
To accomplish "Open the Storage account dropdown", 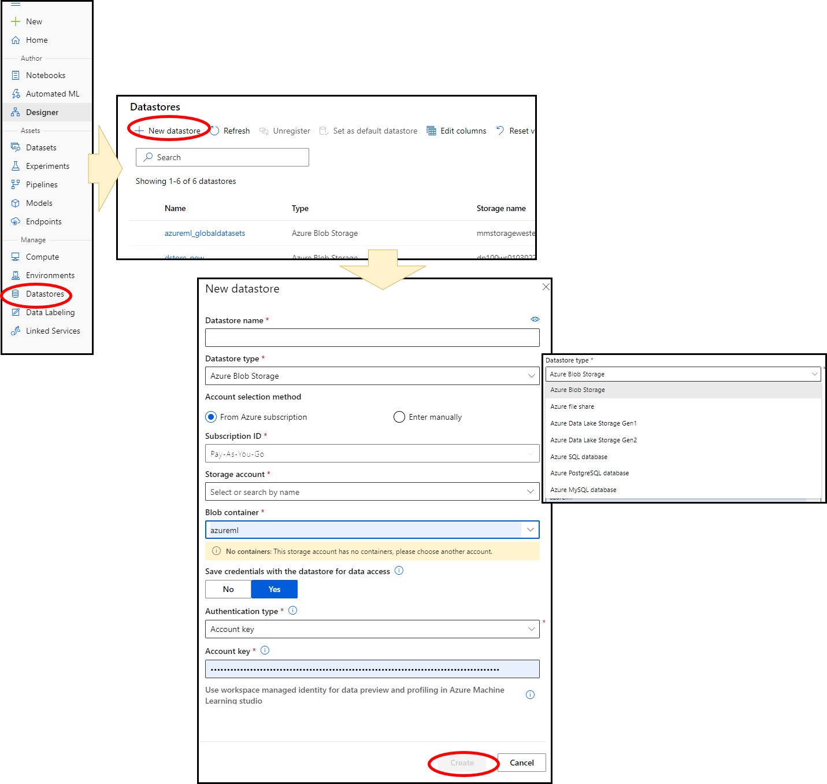I will (x=372, y=492).
